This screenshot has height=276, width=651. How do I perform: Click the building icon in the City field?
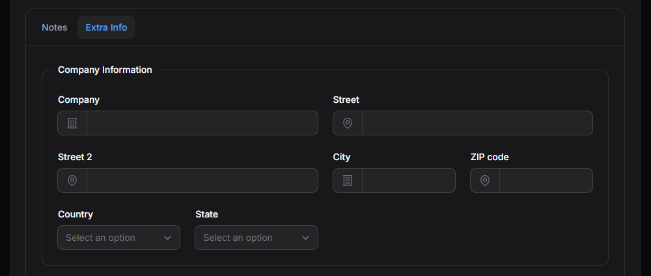tap(348, 180)
